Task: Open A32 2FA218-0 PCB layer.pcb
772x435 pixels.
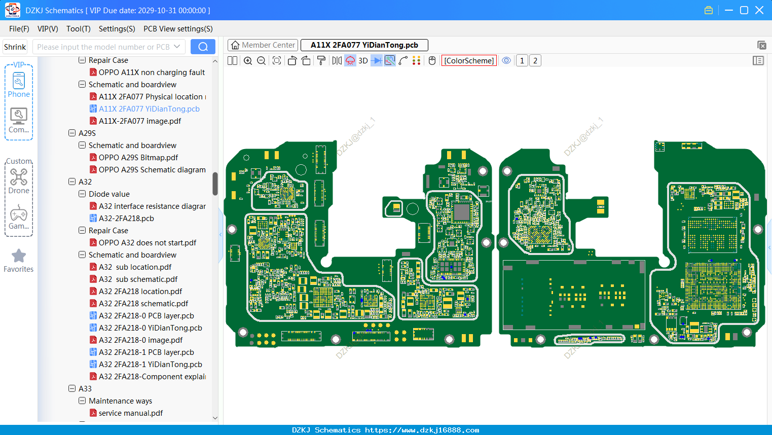Action: (146, 316)
